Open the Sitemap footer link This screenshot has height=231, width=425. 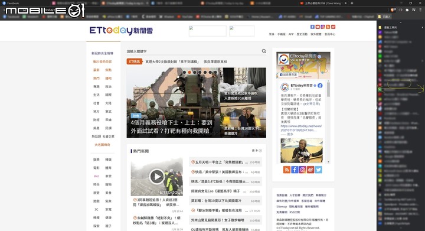click(x=282, y=207)
